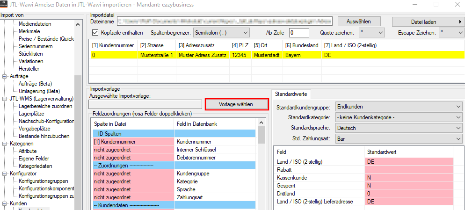
Task: Open the Standardkundengruppe Endkunden dropdown
Action: coord(399,107)
